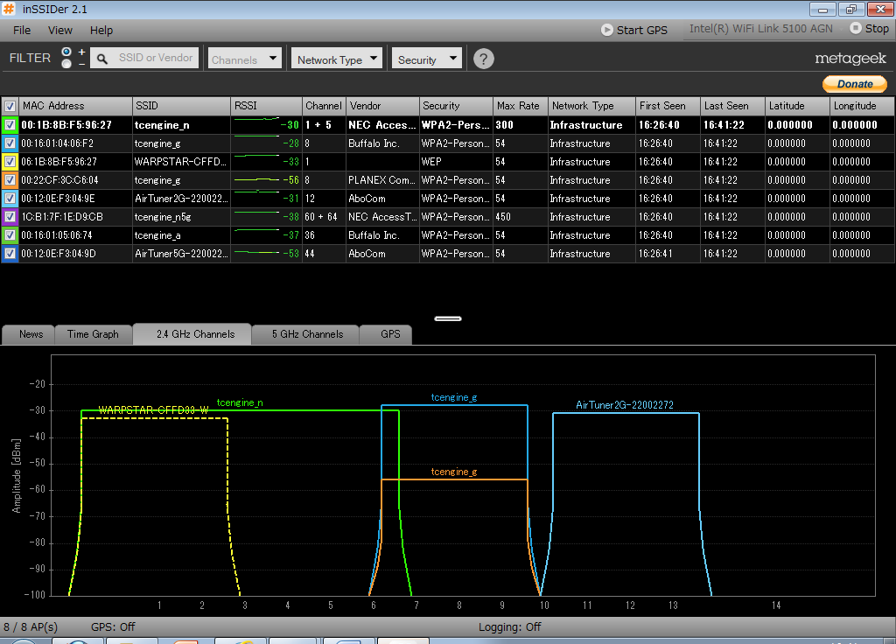Uncheck the AirTuner2G row checkbox

(x=10, y=199)
